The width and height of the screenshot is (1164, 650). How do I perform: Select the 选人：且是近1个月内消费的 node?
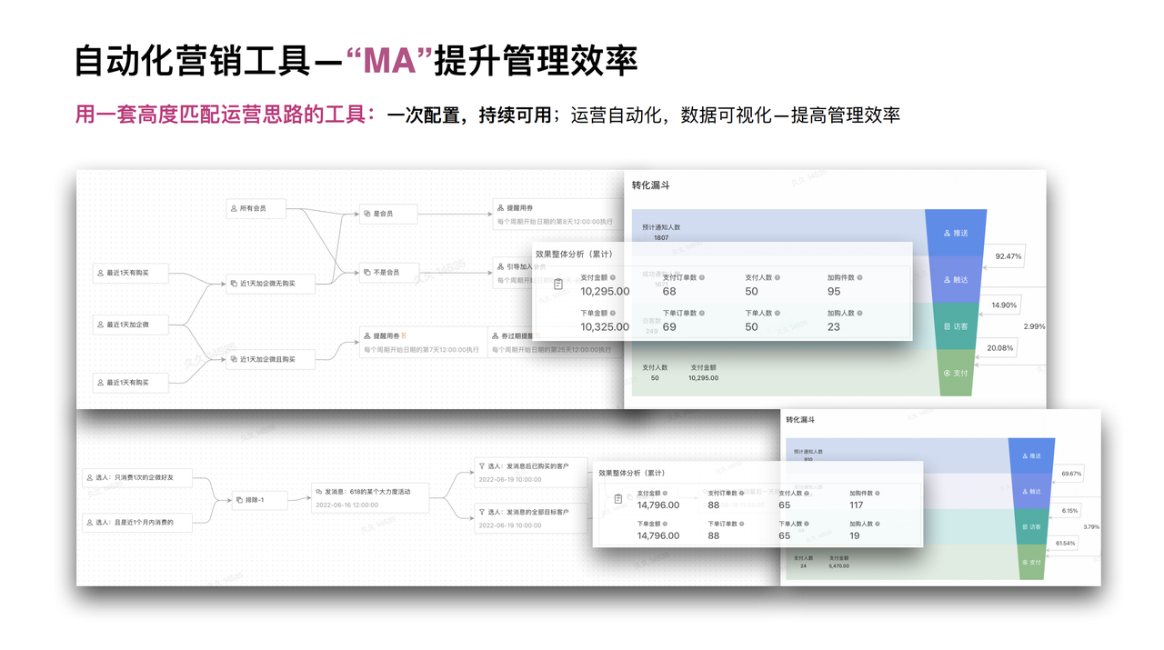pyautogui.click(x=138, y=522)
